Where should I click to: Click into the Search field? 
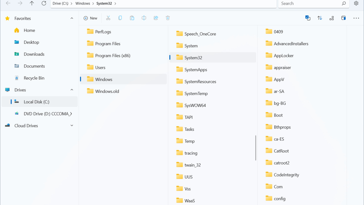(x=310, y=3)
